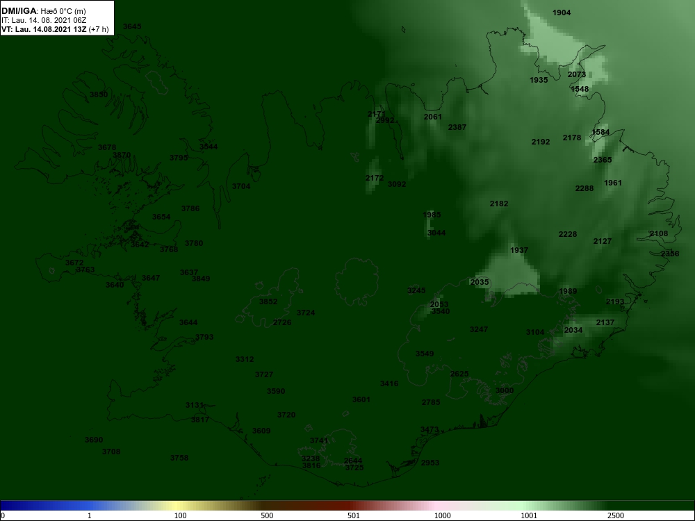Viewport: 695px width, 521px height.
Task: Click the map value '3690'
Action: coord(94,440)
